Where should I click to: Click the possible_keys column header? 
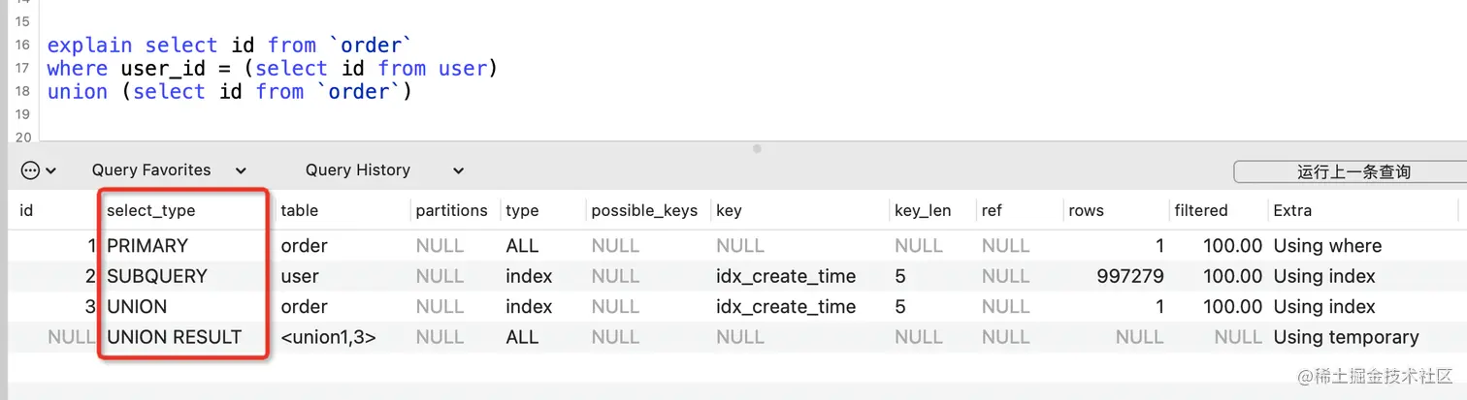point(644,210)
